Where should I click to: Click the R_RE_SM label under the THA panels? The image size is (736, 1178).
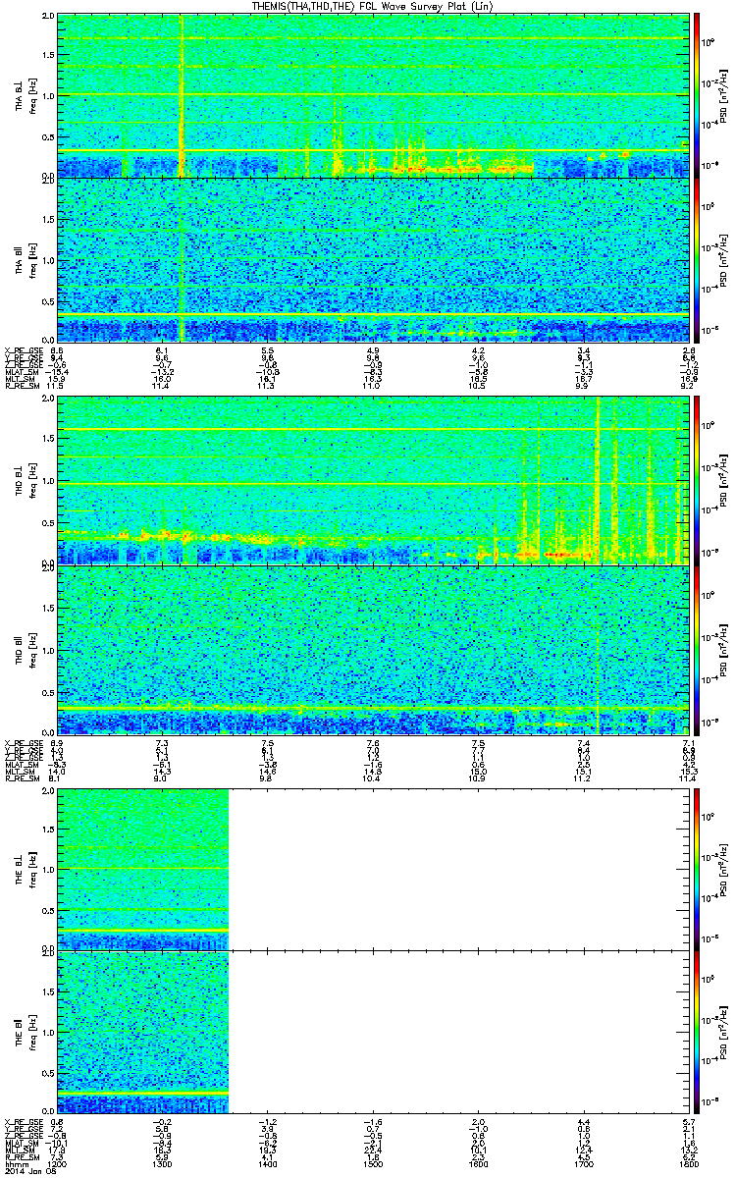(22, 387)
